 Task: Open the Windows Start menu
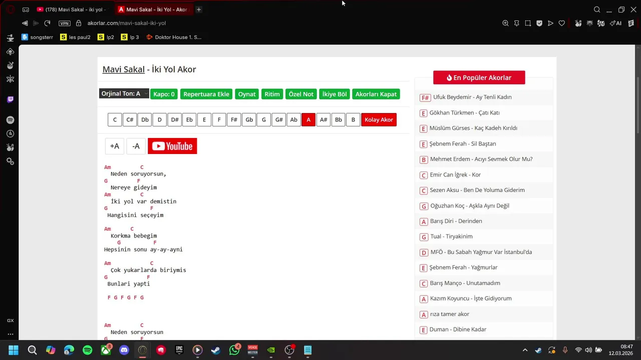pyautogui.click(x=14, y=350)
